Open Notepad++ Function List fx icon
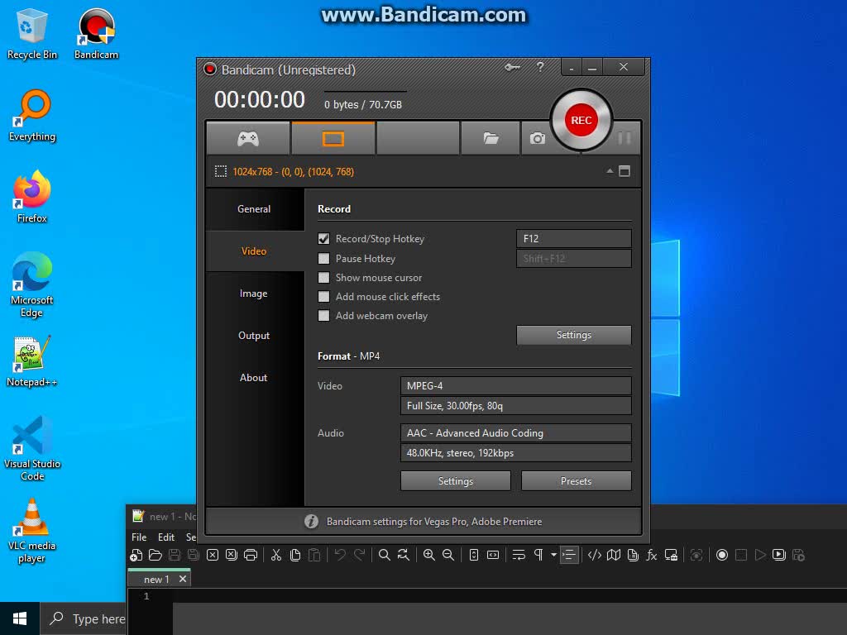The image size is (847, 635). pos(652,555)
